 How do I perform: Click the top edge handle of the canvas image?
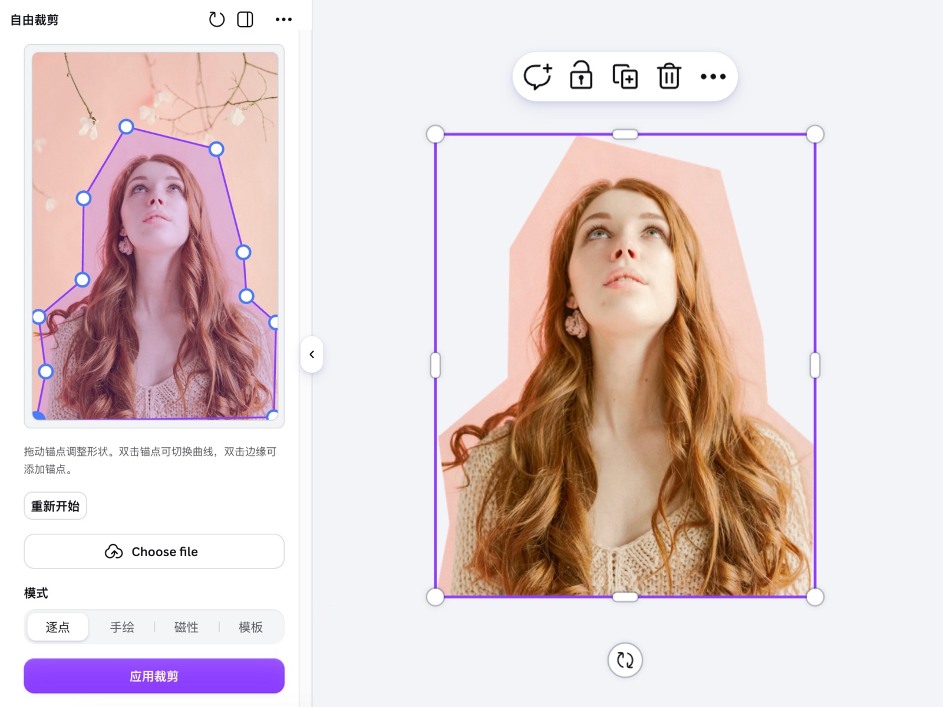pos(625,134)
